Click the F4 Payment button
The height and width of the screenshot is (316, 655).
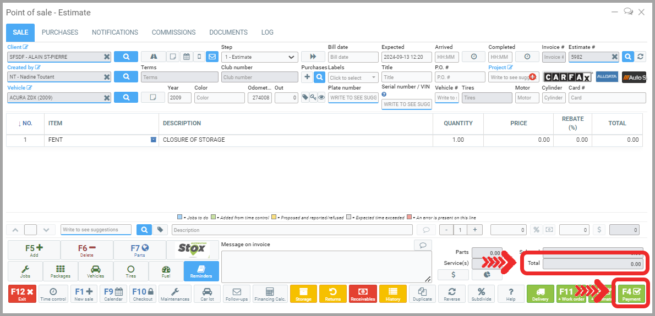coord(631,293)
